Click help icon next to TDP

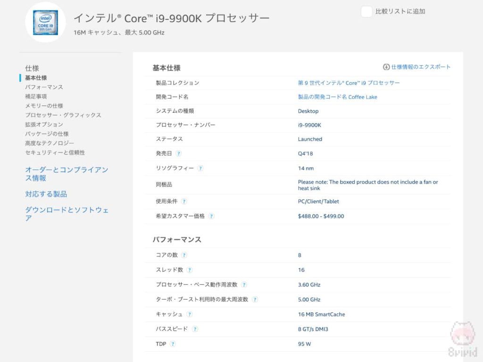(173, 344)
